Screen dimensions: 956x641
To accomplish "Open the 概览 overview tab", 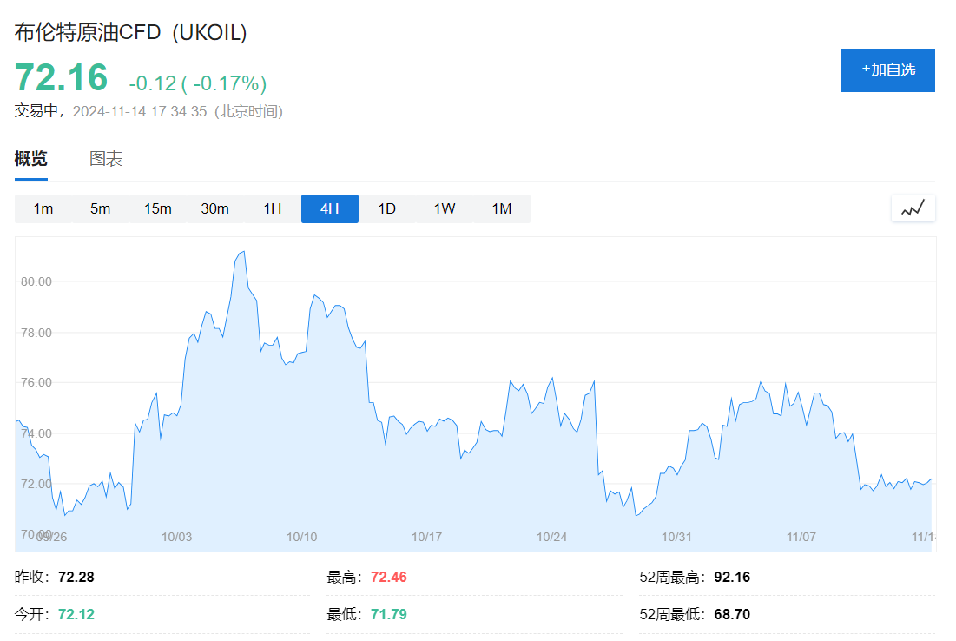I will tap(31, 159).
